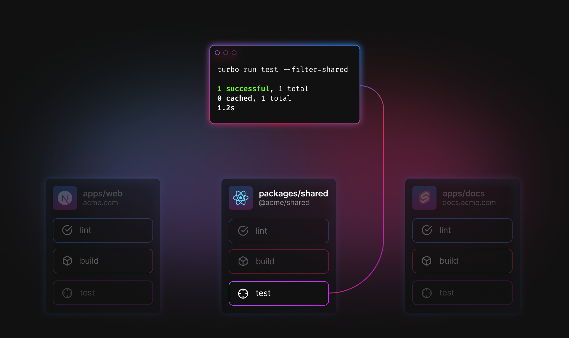Click the Svelte logo on apps/docs card
Screen dimensions: 569x338
point(424,198)
